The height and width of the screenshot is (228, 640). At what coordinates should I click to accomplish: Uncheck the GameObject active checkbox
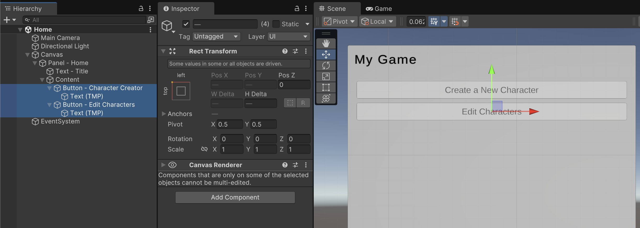tap(186, 24)
